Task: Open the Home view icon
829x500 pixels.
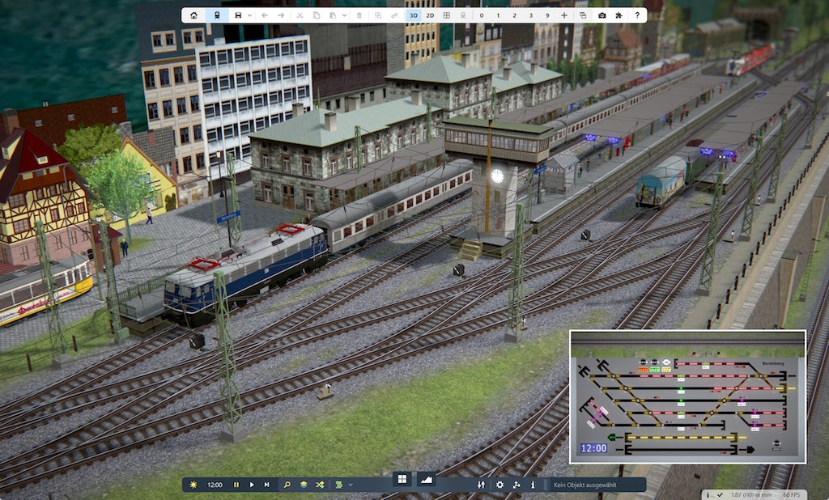Action: (193, 14)
